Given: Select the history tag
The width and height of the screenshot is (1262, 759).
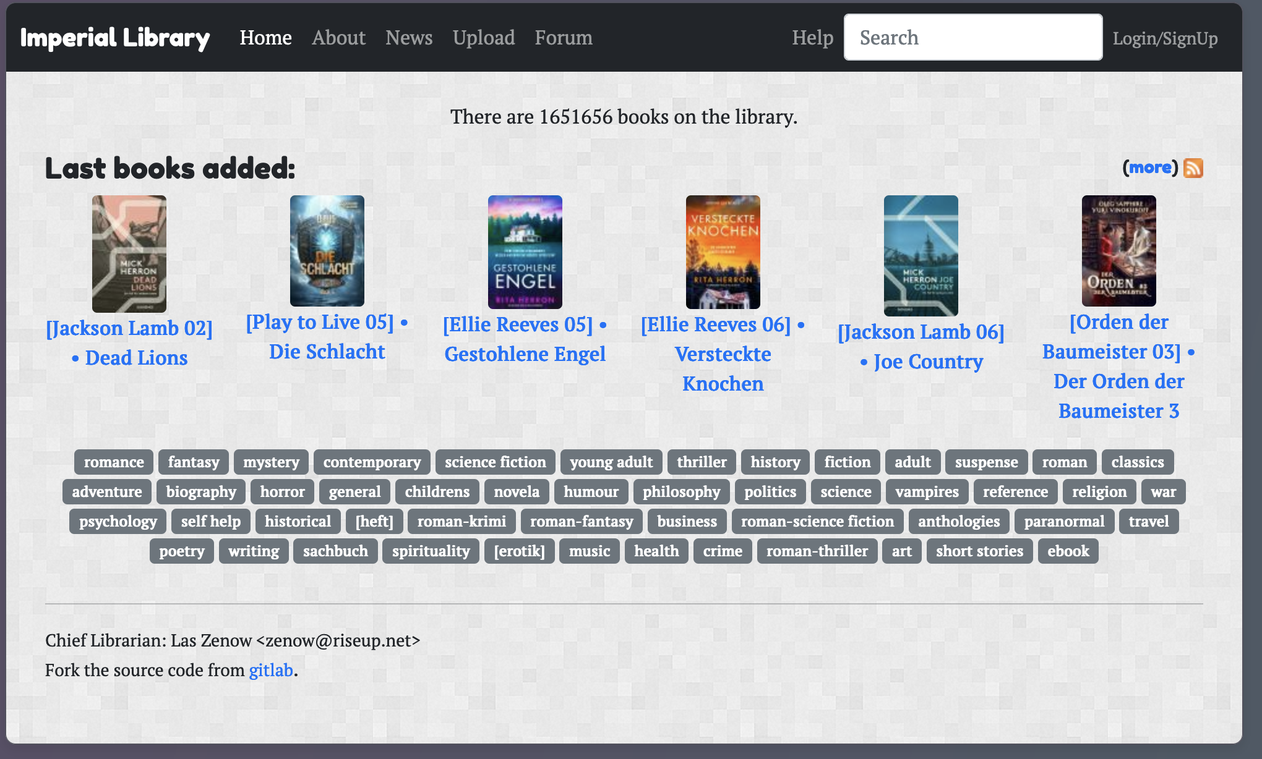Looking at the screenshot, I should coord(775,462).
